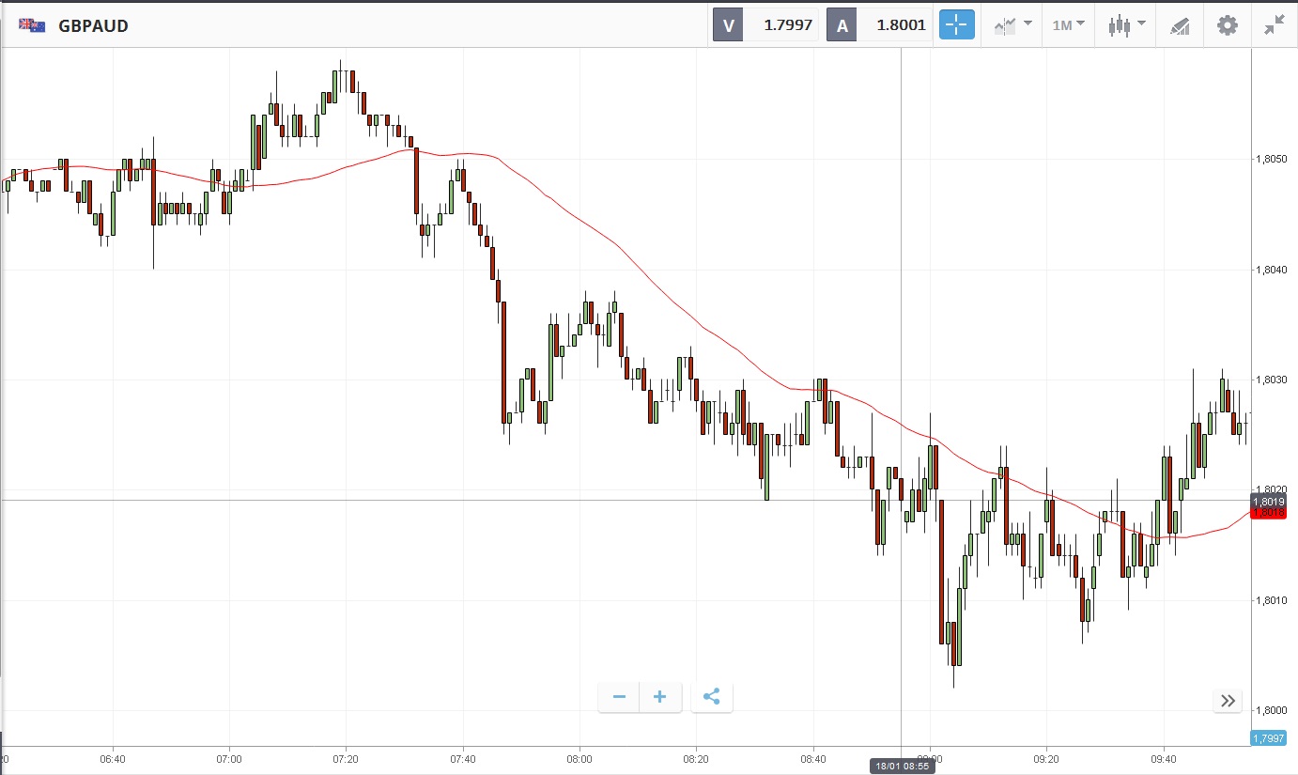This screenshot has height=775, width=1298.
Task: Click the A buy button at 1.8001
Action: pyautogui.click(x=879, y=25)
